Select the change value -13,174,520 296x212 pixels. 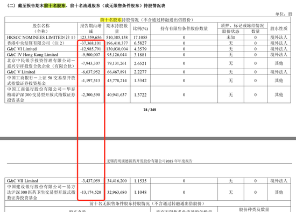[90, 192]
